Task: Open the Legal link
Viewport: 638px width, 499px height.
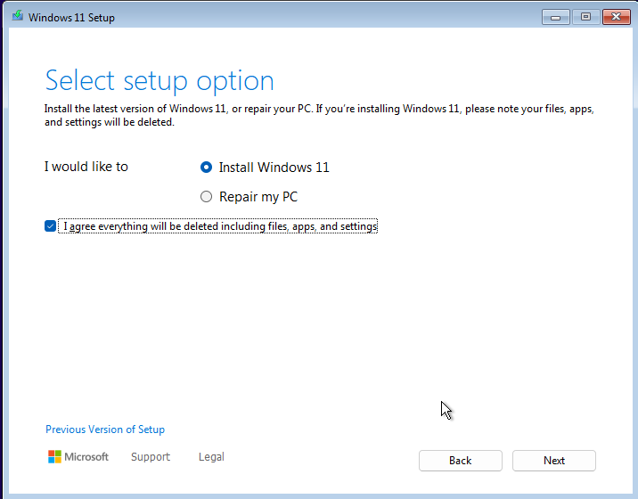Action: point(211,457)
